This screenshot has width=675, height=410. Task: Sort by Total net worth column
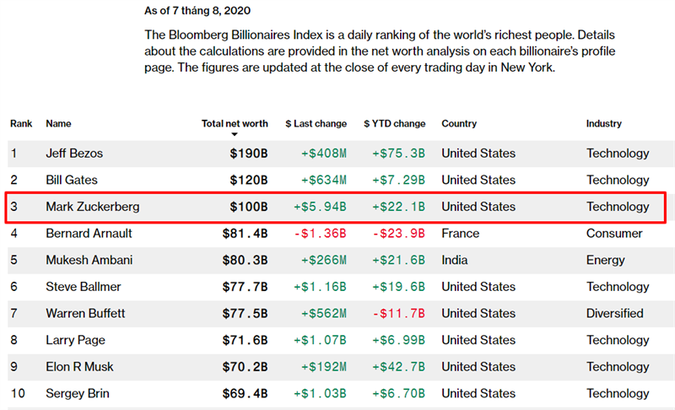click(235, 124)
